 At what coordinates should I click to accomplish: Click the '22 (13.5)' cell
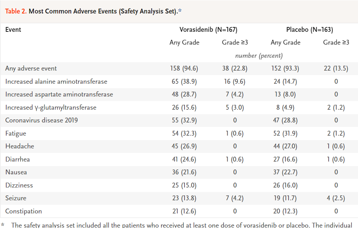point(336,68)
